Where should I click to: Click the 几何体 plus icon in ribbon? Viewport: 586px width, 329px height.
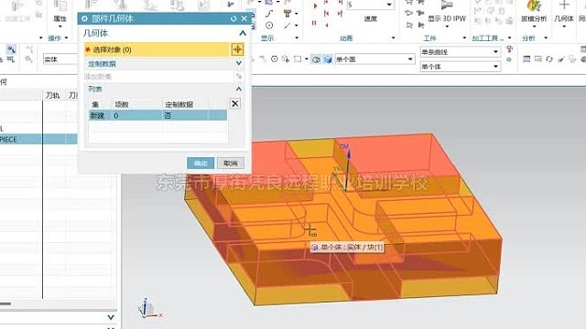pos(564,5)
